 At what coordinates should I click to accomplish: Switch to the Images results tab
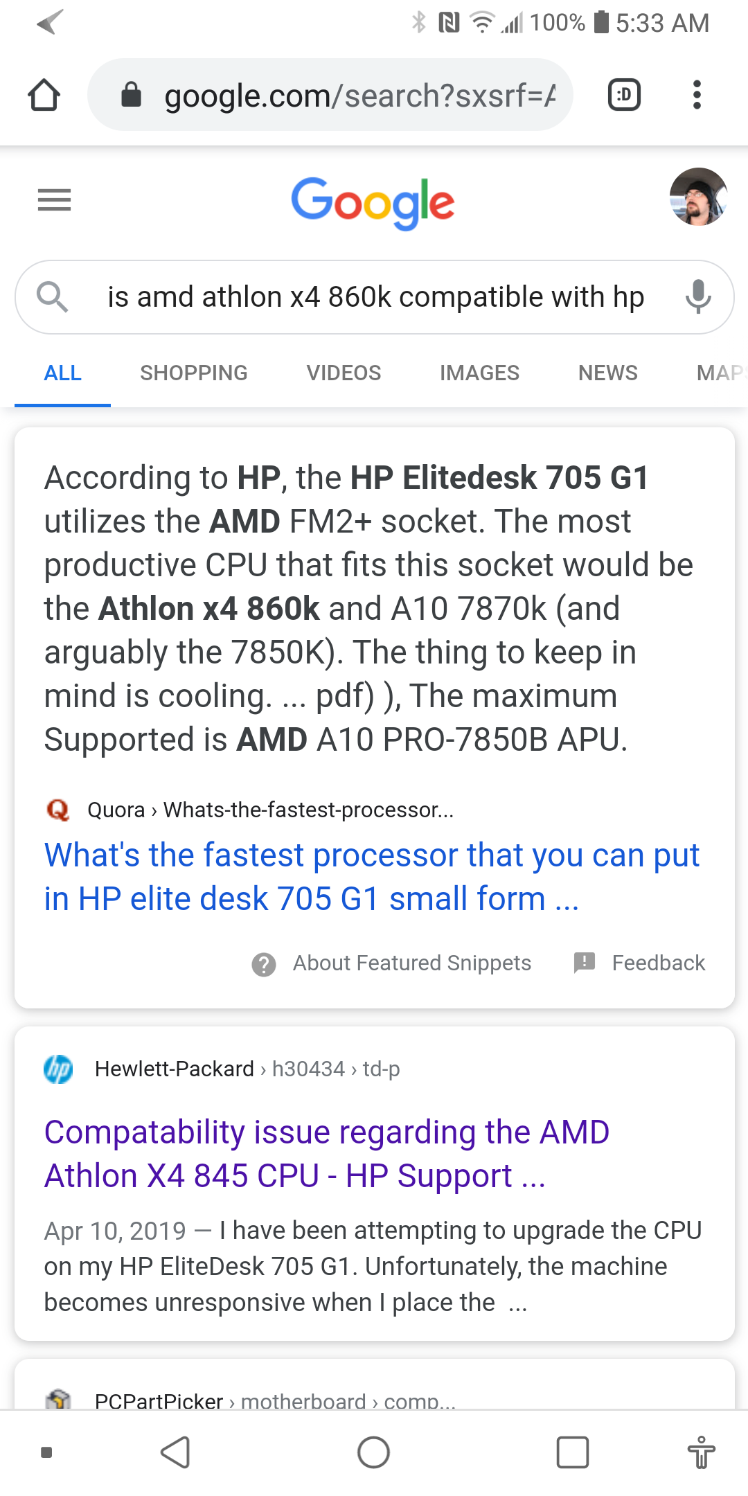click(x=479, y=373)
